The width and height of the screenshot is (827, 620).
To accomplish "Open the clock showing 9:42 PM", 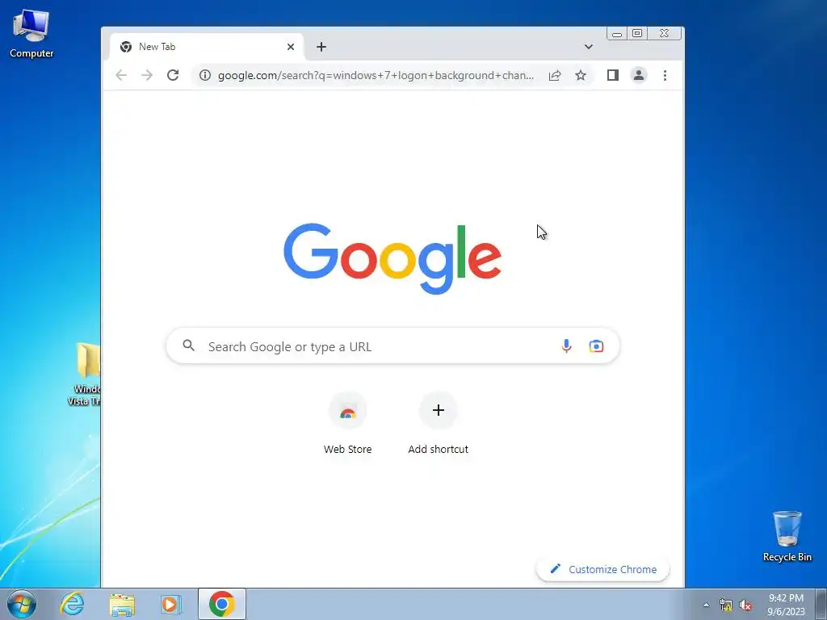I will 786,605.
